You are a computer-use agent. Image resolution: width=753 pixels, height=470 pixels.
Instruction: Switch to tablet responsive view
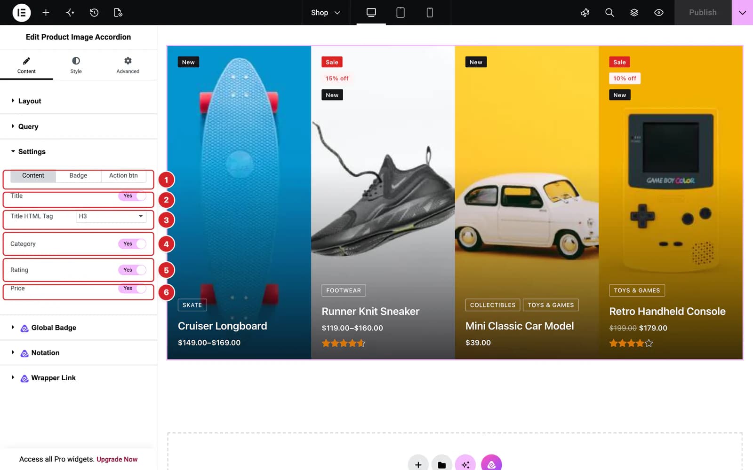[x=401, y=13]
